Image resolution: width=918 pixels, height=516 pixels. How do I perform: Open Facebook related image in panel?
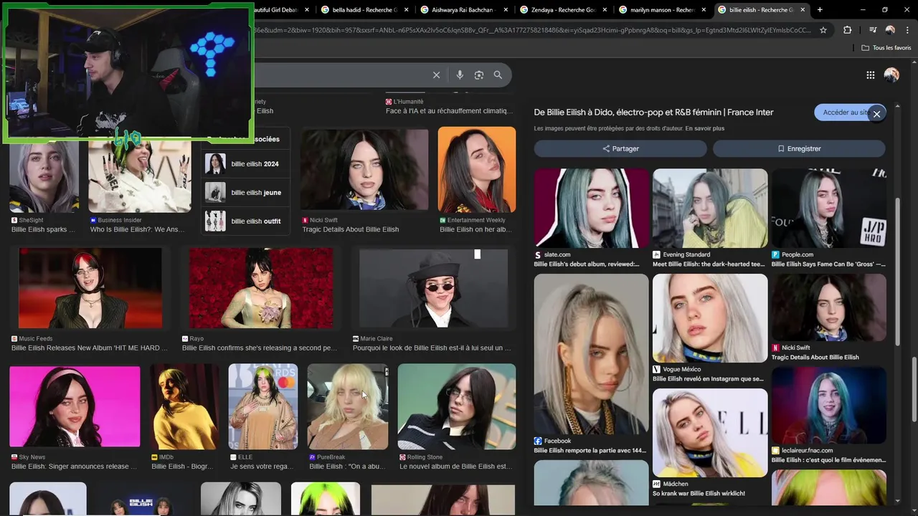pyautogui.click(x=592, y=354)
